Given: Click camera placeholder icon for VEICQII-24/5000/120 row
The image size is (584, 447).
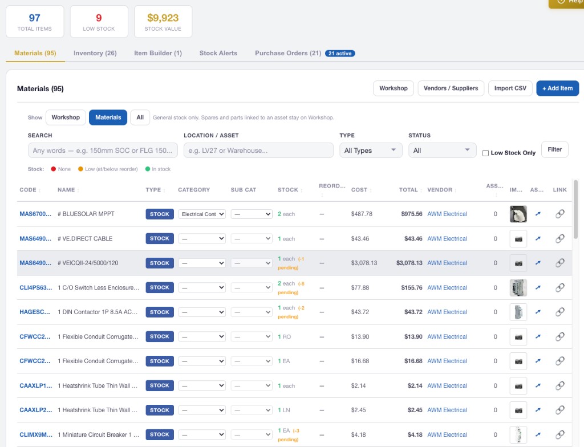Looking at the screenshot, I should [518, 263].
